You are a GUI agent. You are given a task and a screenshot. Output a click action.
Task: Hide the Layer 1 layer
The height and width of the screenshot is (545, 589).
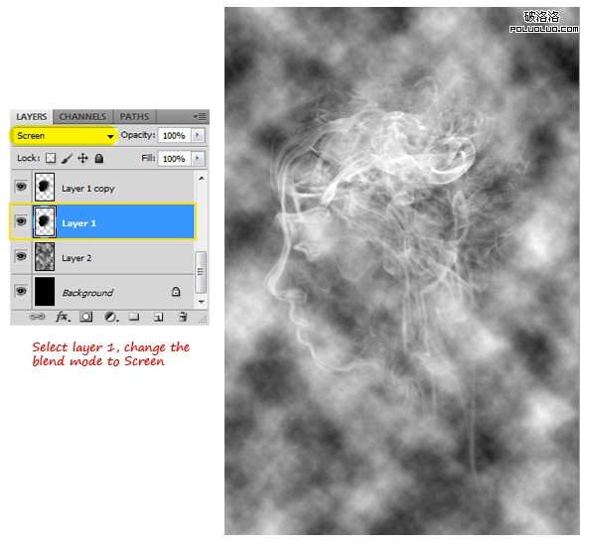21,221
